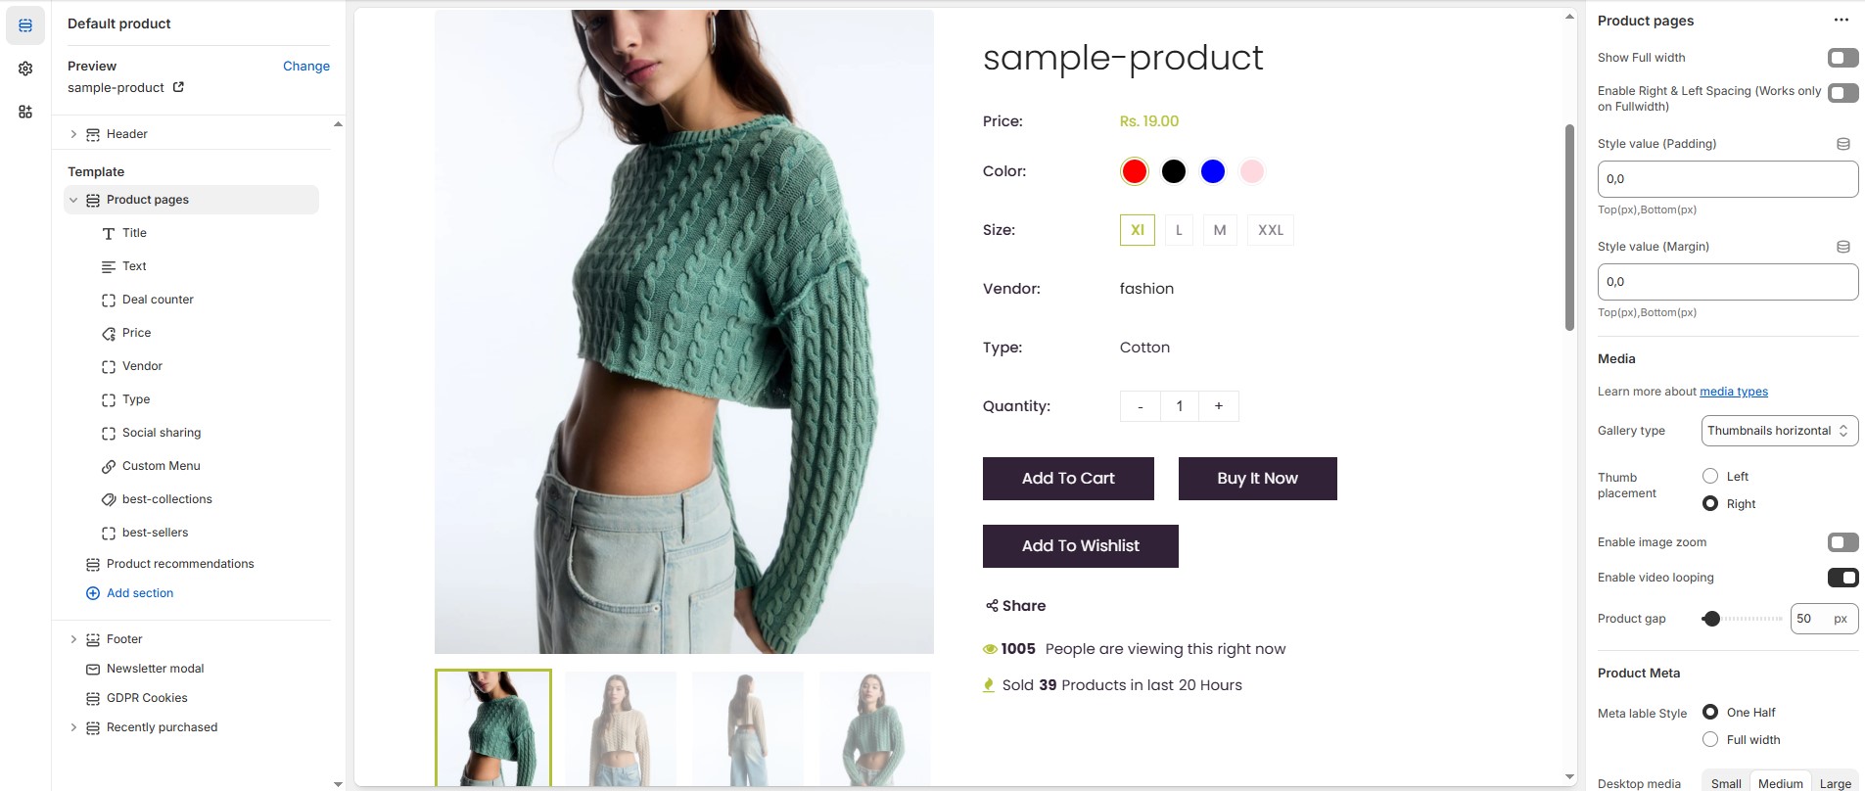This screenshot has height=791, width=1865.
Task: Click the Add section link
Action: point(139,593)
